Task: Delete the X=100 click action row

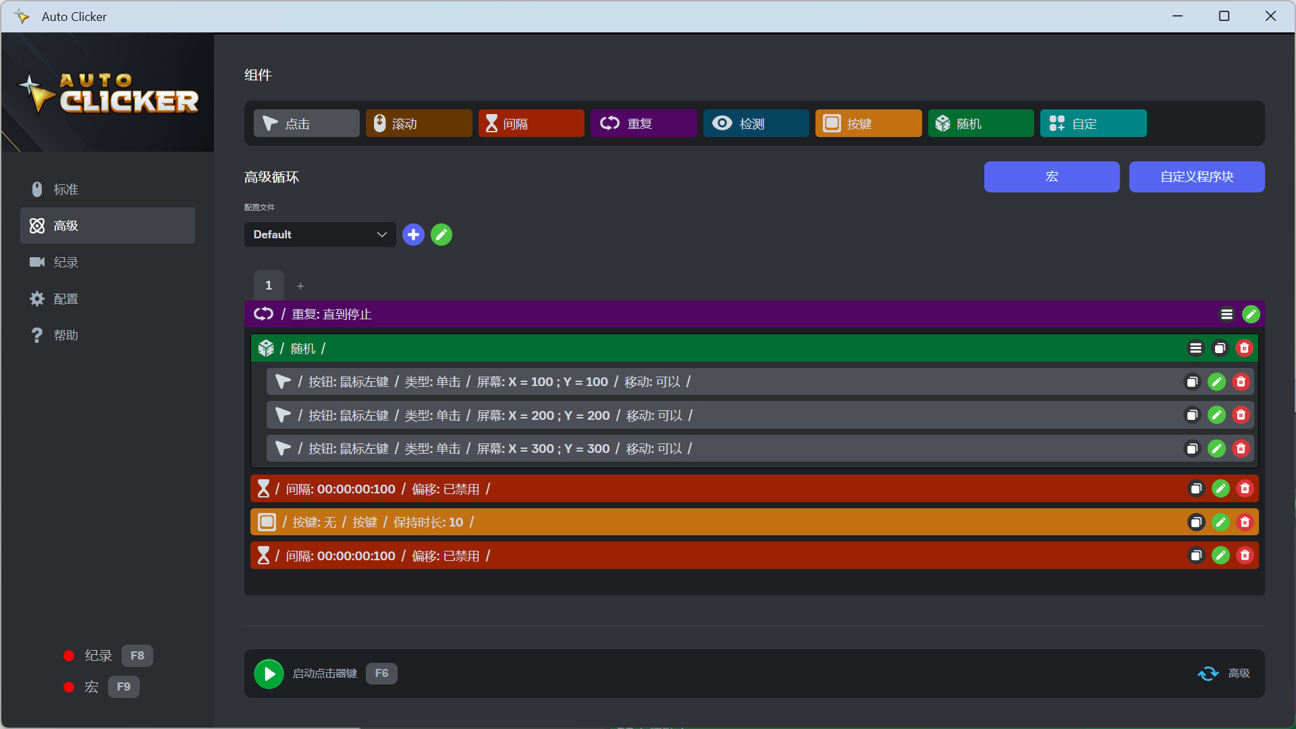Action: (1241, 382)
